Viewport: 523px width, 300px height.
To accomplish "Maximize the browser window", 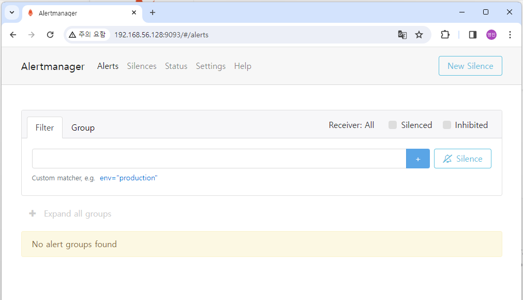I will 486,12.
